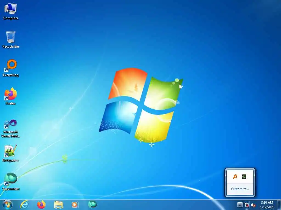Click the Customize... link

coord(240,189)
